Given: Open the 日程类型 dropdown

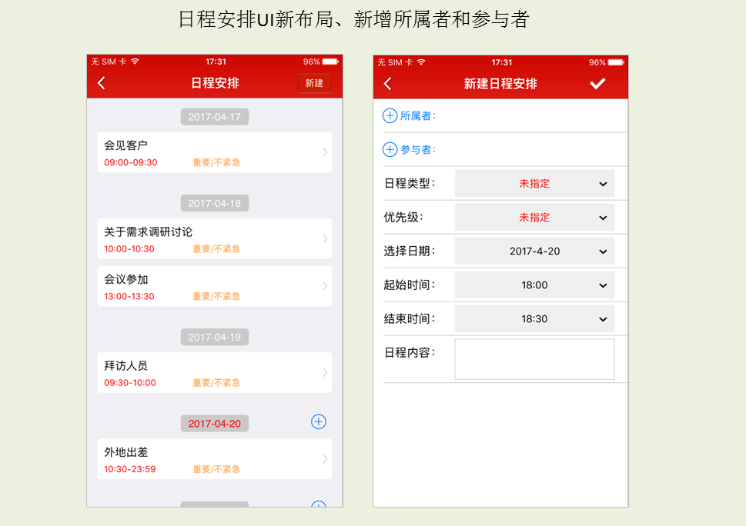Looking at the screenshot, I should point(534,184).
